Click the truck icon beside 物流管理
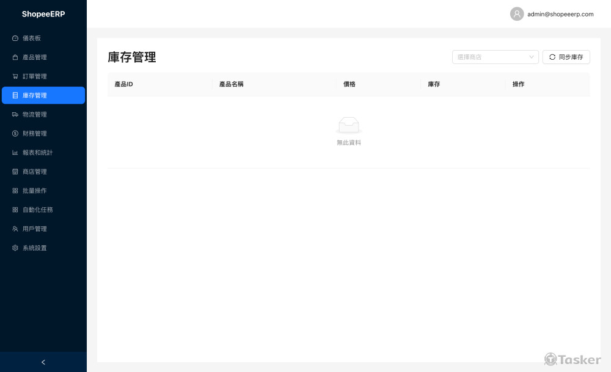Screen dimensions: 611x372 pyautogui.click(x=15, y=115)
